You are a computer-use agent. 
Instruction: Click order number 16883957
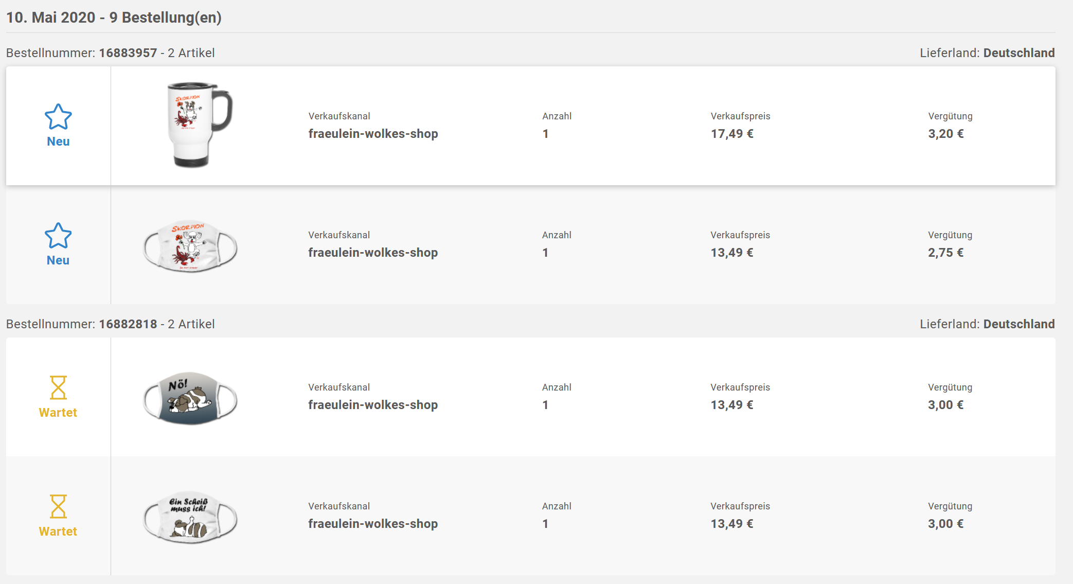pyautogui.click(x=128, y=53)
